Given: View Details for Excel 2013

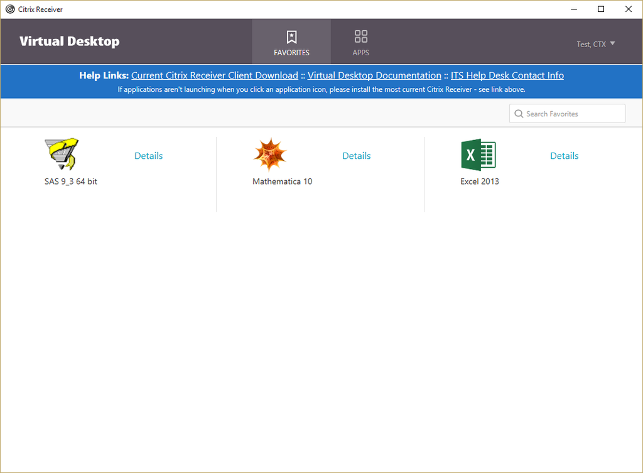Looking at the screenshot, I should point(564,155).
